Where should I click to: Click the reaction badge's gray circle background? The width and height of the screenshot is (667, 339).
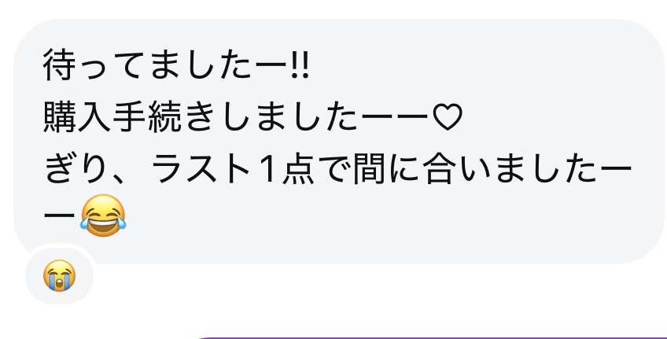point(60,275)
